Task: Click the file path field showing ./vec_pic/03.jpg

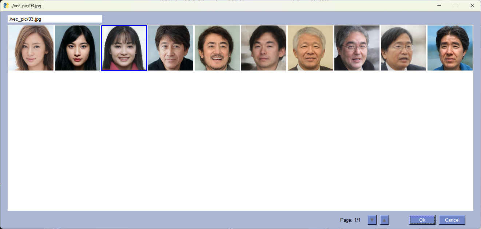Action: 55,19
